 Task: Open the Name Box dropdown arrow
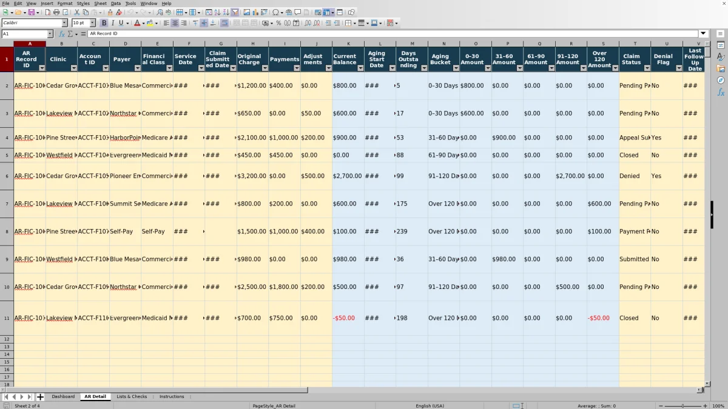tap(50, 34)
